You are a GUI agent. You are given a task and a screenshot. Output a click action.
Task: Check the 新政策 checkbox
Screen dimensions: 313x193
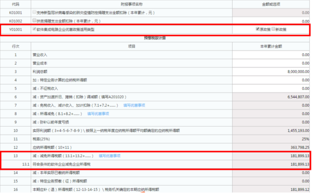pos(273,29)
